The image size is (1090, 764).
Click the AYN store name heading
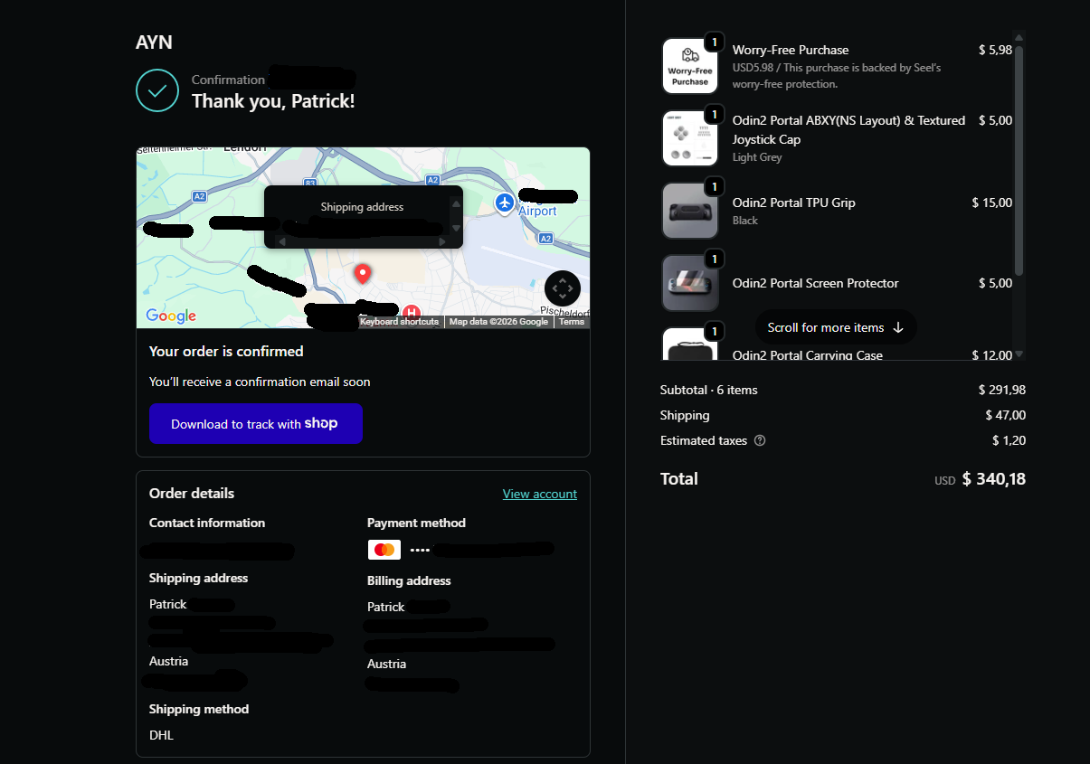tap(154, 42)
